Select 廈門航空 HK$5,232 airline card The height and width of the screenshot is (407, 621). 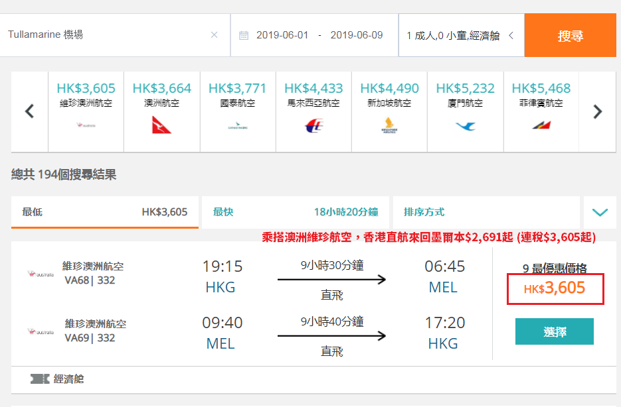click(466, 112)
